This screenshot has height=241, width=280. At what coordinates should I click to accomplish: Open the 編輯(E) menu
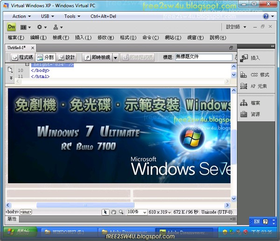[38, 38]
